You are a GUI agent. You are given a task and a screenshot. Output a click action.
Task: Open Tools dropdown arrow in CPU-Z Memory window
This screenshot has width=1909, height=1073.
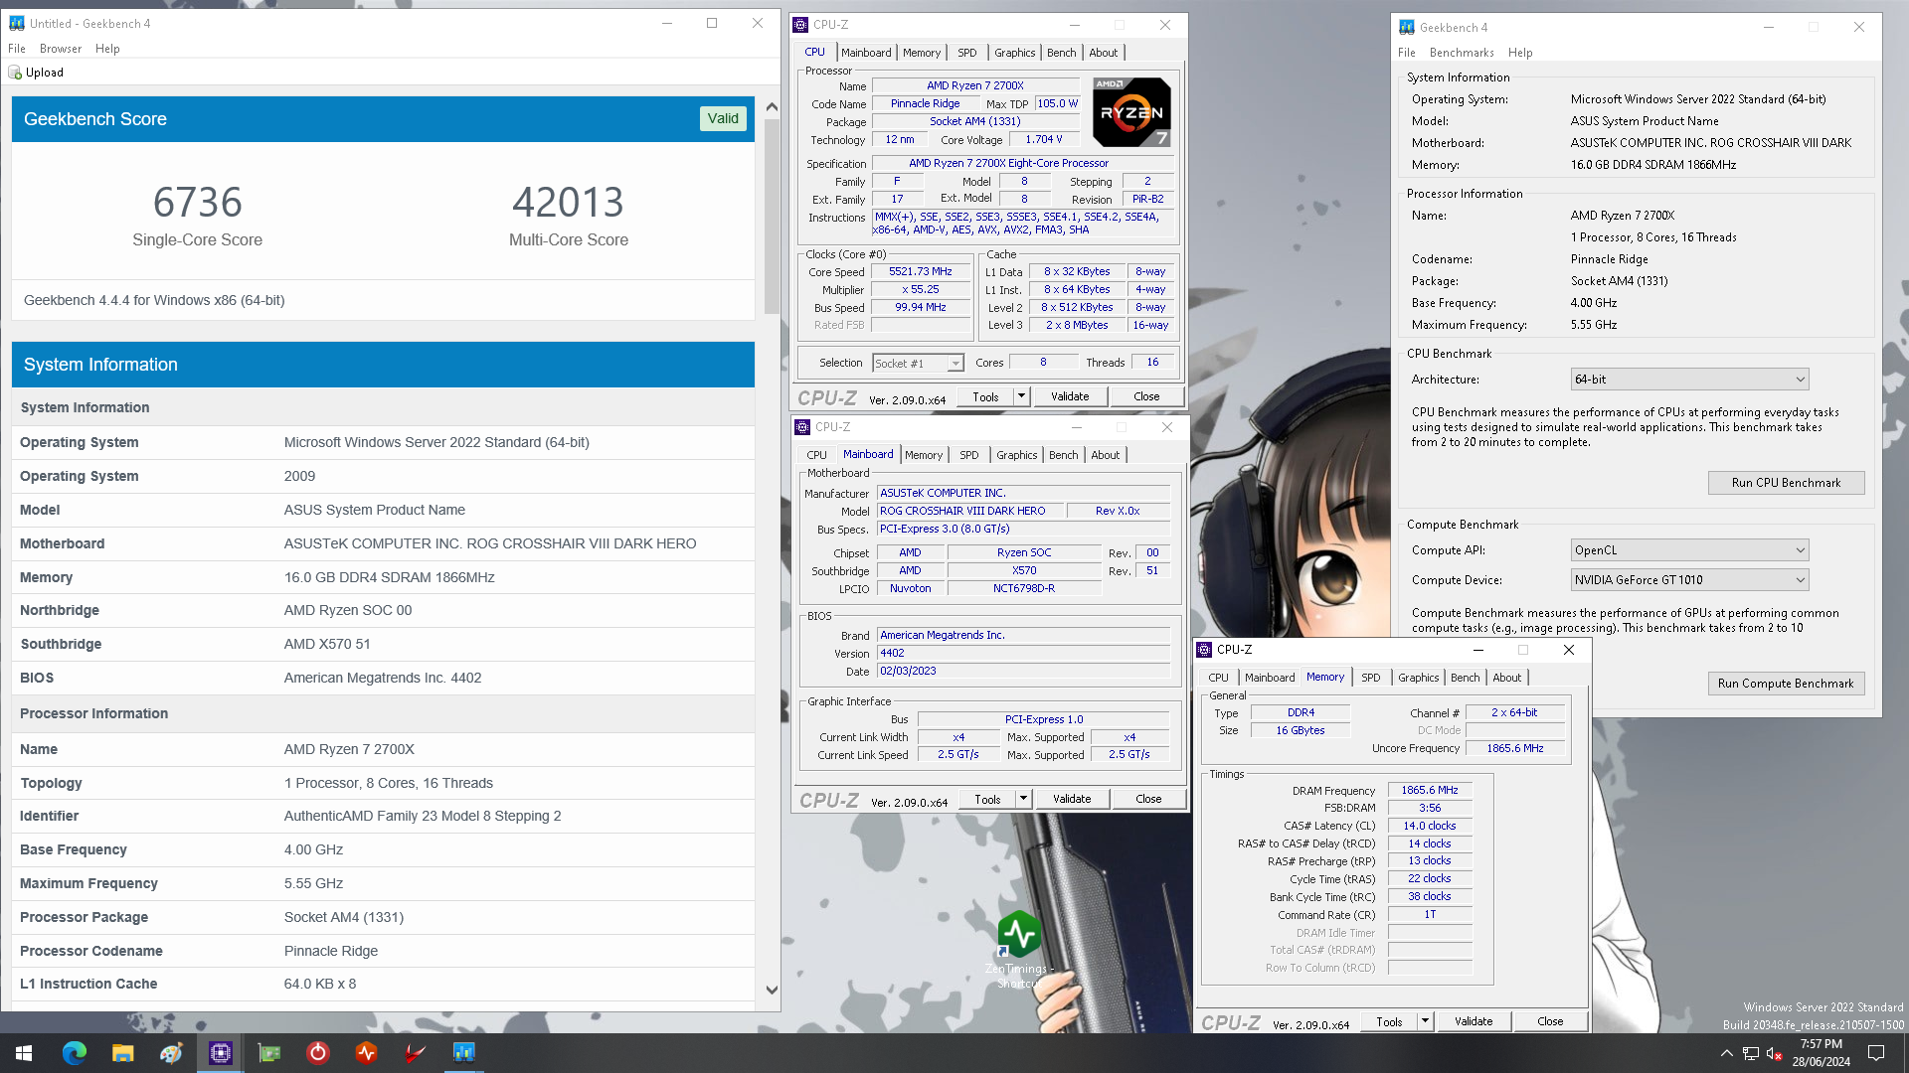(x=1425, y=1021)
